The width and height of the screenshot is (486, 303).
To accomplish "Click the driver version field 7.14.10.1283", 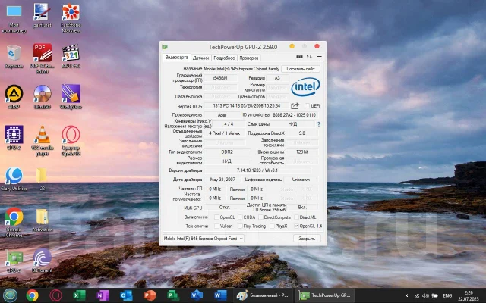I will [x=257, y=170].
